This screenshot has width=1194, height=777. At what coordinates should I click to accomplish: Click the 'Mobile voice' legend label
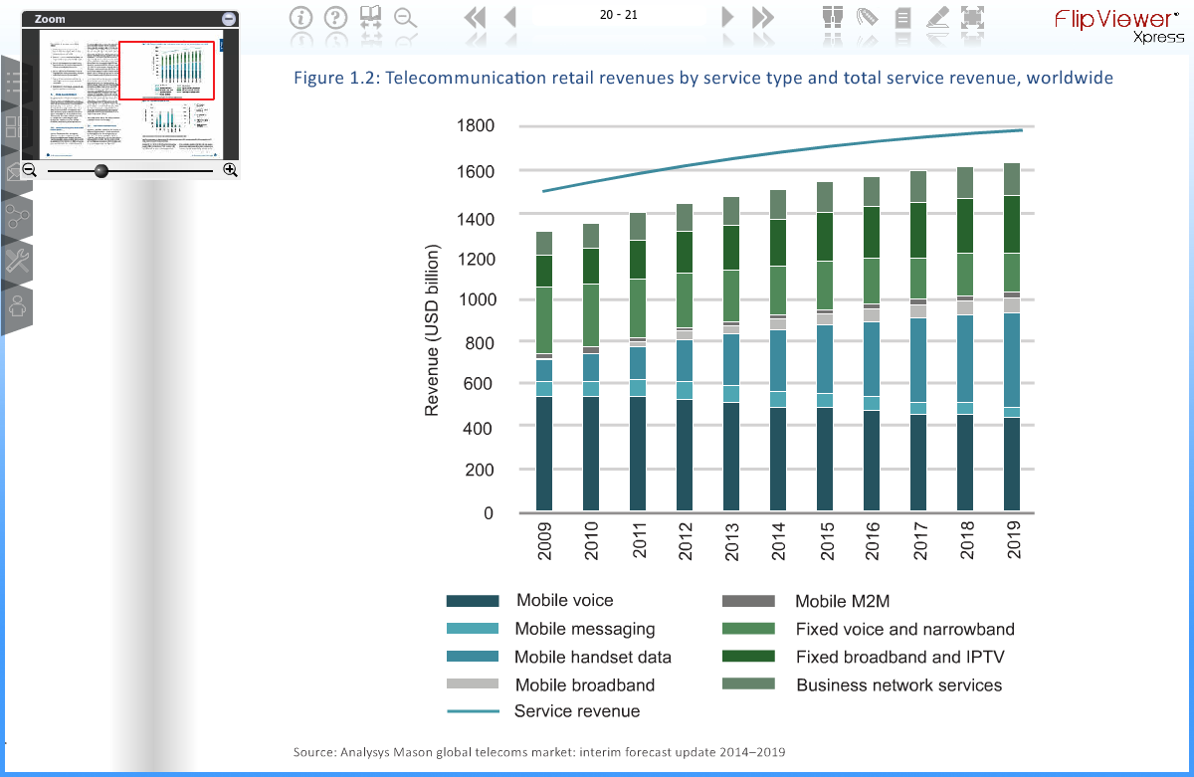(x=564, y=601)
